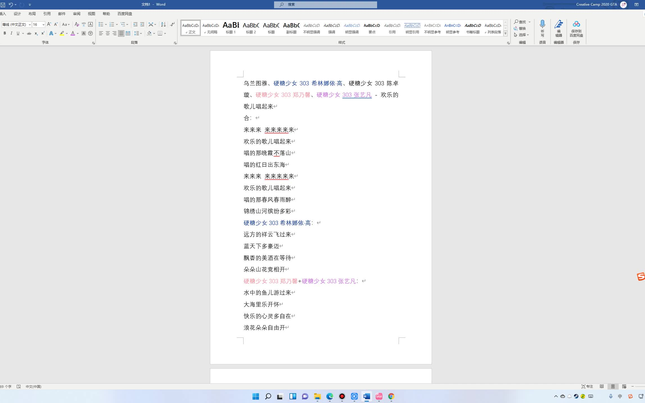Align text to the left
The width and height of the screenshot is (645, 403).
[x=101, y=33]
